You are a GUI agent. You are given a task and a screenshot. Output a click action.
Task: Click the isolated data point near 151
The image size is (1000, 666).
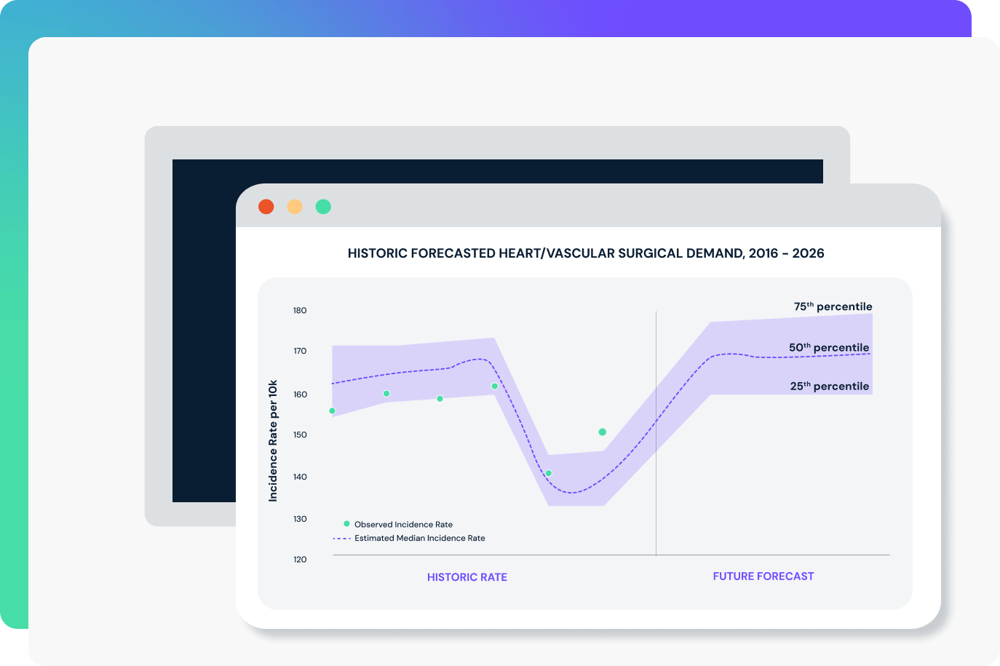602,432
